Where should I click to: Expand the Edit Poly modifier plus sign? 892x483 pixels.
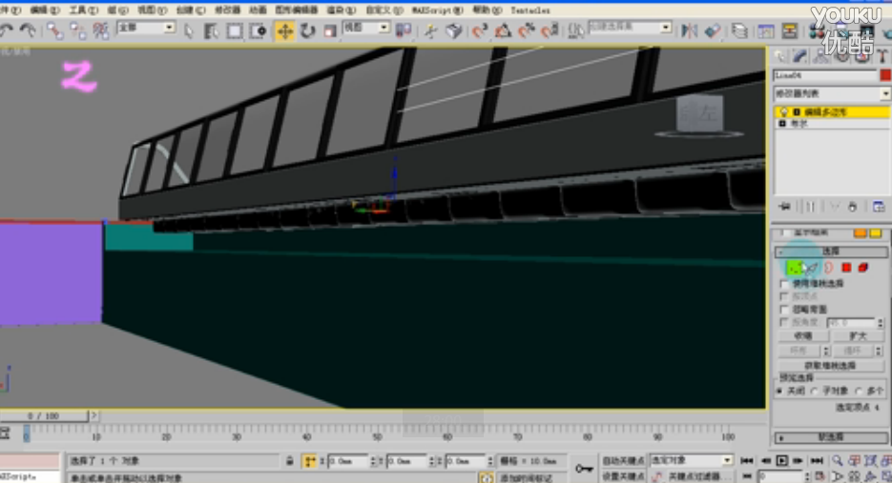[797, 112]
